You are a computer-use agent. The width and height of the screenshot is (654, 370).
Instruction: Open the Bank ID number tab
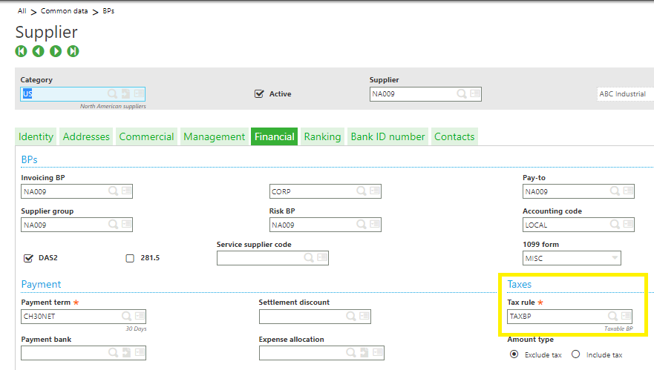(388, 136)
